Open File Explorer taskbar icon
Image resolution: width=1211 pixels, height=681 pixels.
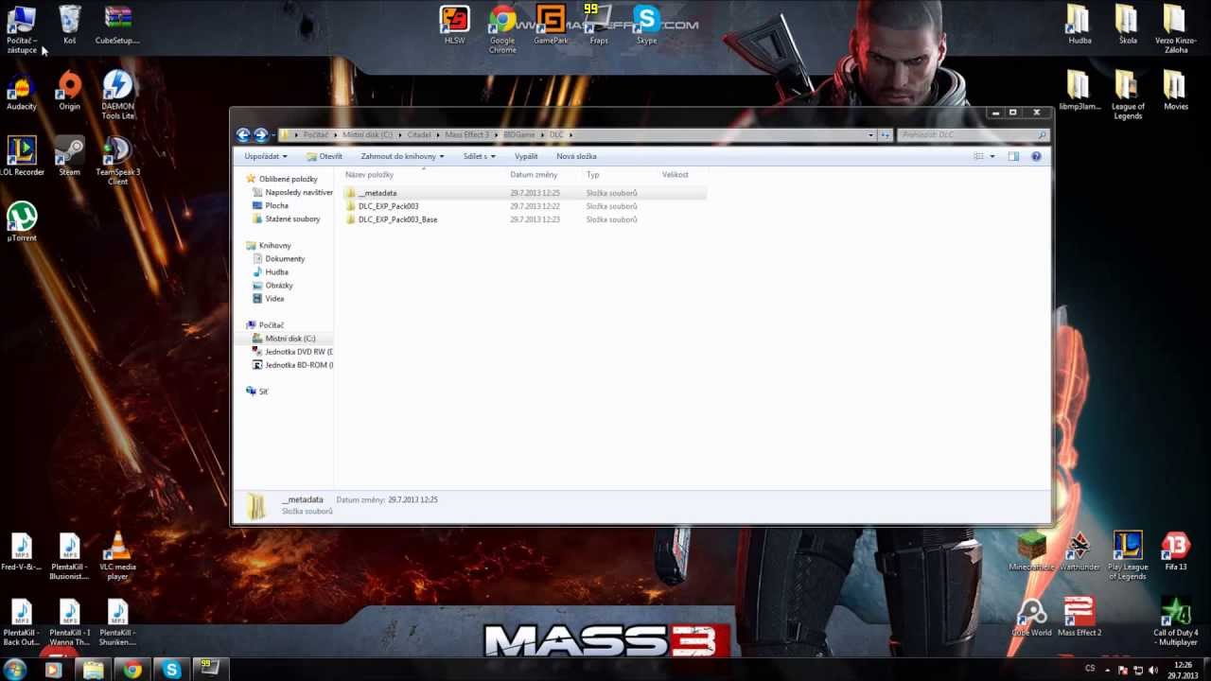click(93, 670)
